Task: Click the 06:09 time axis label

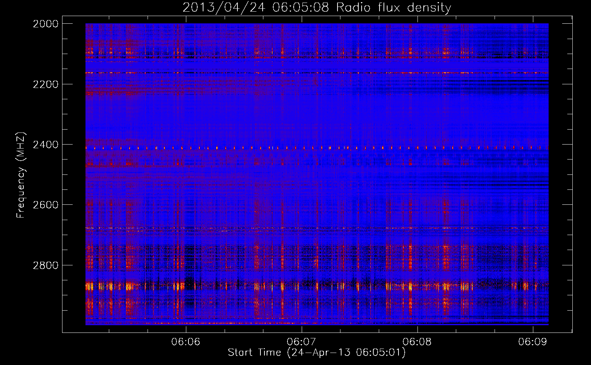Action: 533,342
